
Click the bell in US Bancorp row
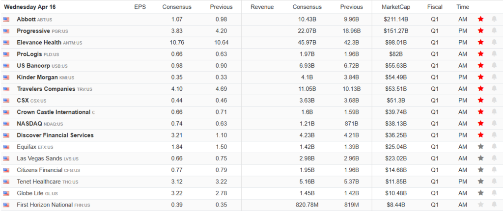click(494, 65)
